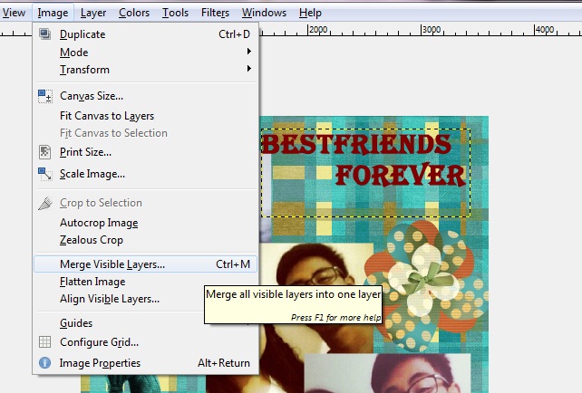Choose Scale Image... entry
582x393 pixels.
point(145,174)
